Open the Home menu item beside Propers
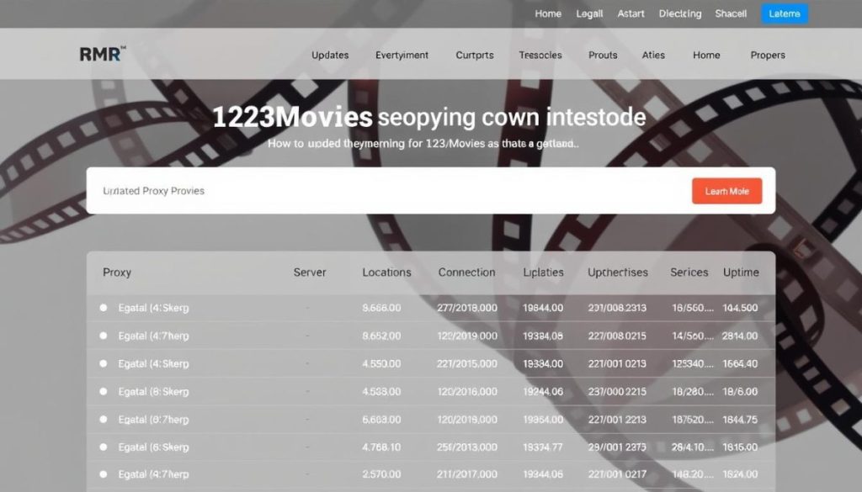This screenshot has height=492, width=862. (x=706, y=56)
